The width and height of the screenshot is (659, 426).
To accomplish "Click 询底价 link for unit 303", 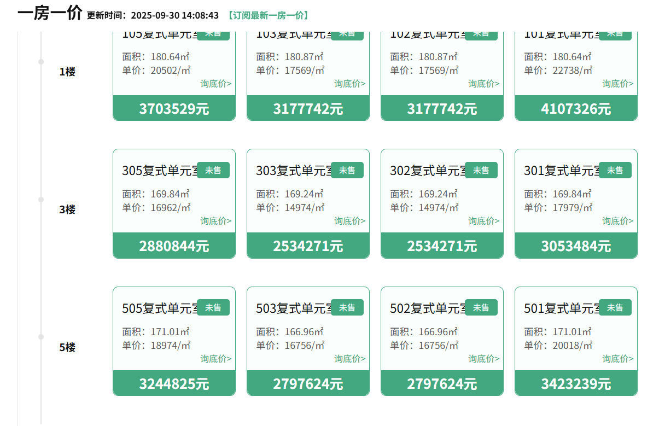I will (350, 221).
